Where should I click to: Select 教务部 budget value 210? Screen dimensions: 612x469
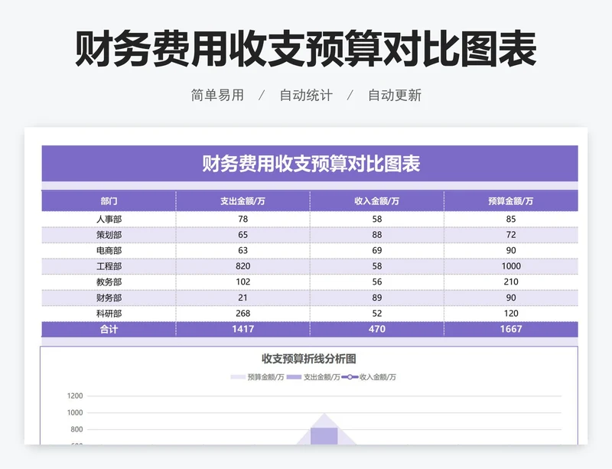tap(511, 282)
